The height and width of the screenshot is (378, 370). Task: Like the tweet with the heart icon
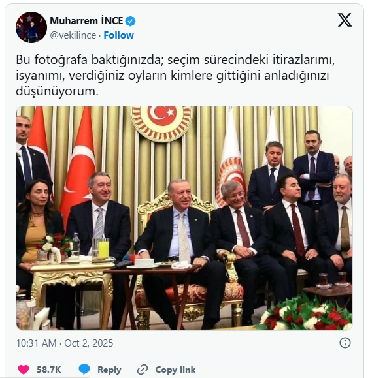(24, 370)
